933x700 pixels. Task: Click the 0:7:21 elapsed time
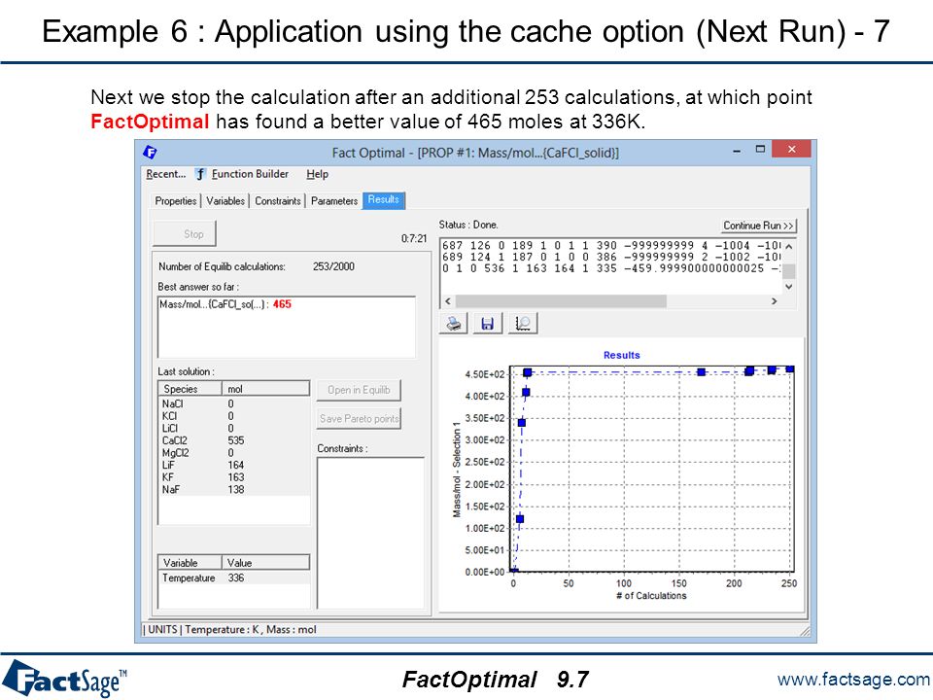[x=414, y=239]
